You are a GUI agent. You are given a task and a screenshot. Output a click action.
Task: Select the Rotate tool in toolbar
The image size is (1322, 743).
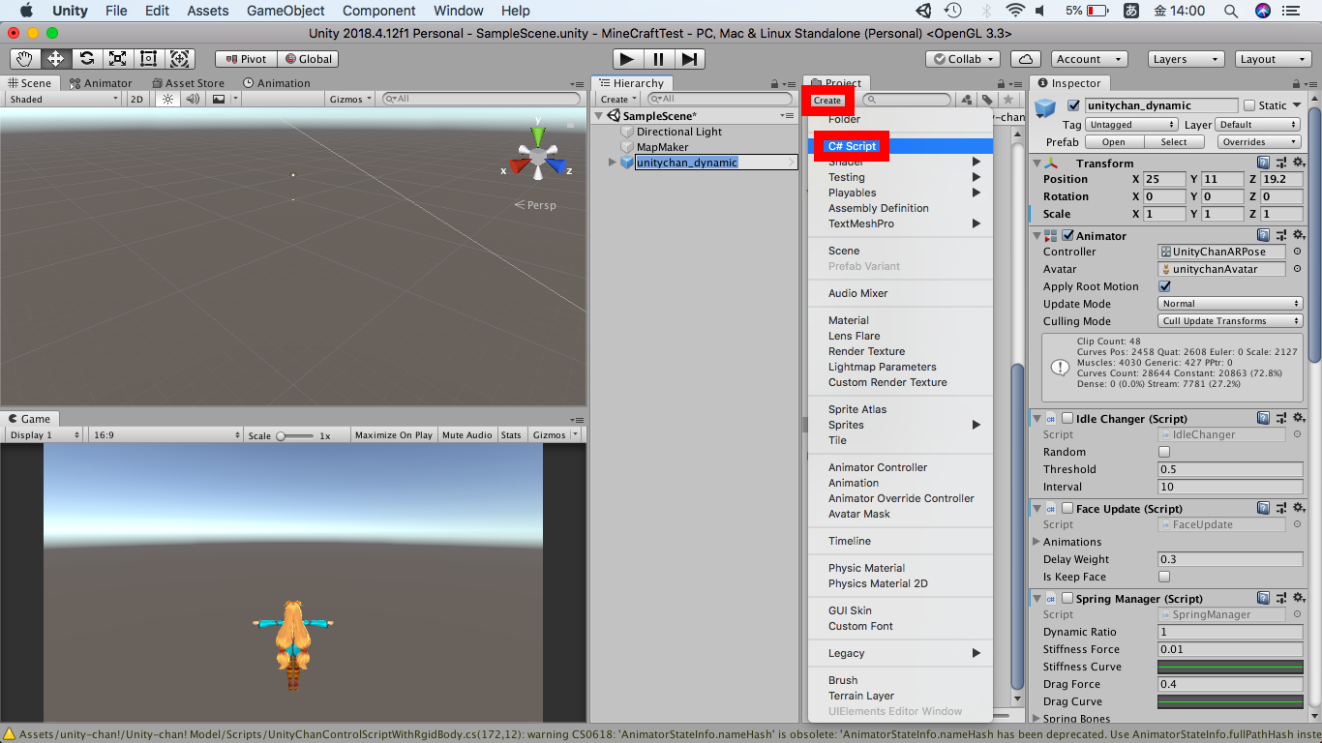pos(86,59)
